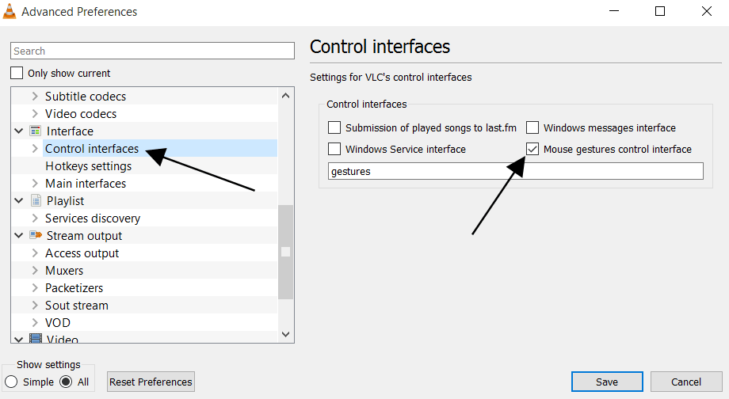Enable Submission of played songs to last.fm
The height and width of the screenshot is (399, 729).
334,127
